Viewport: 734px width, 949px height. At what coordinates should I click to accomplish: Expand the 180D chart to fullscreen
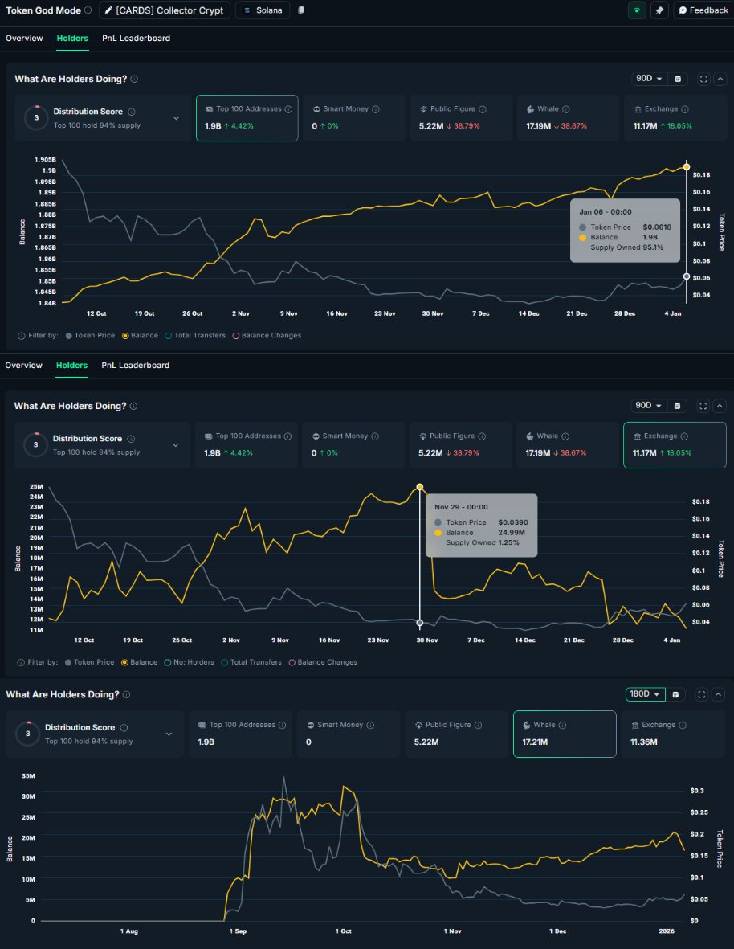(701, 695)
